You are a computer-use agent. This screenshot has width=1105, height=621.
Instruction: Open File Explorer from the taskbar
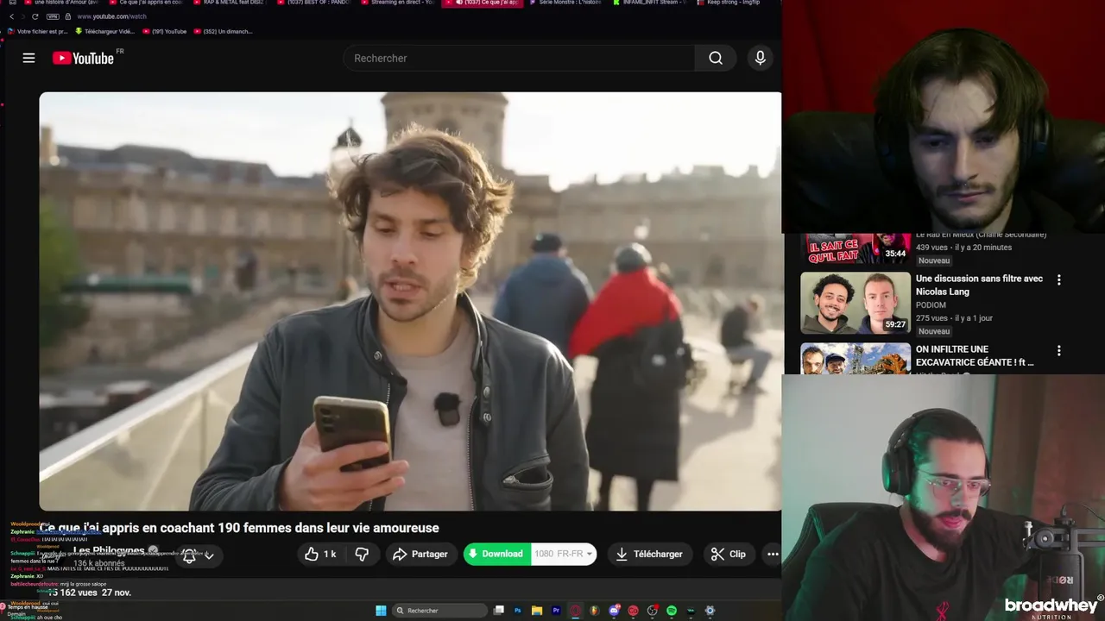pyautogui.click(x=537, y=611)
